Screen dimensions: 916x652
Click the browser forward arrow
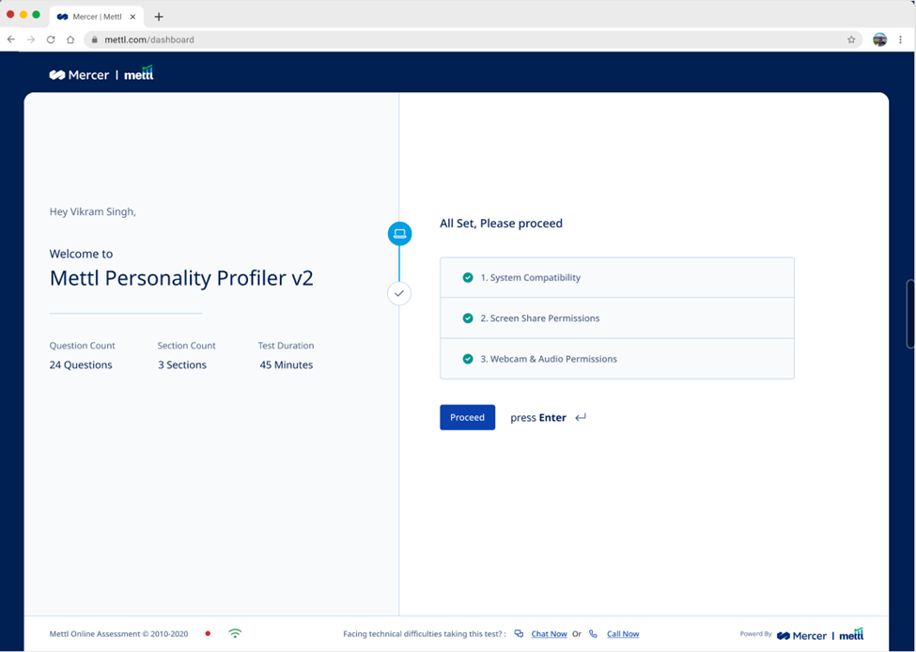click(x=31, y=39)
